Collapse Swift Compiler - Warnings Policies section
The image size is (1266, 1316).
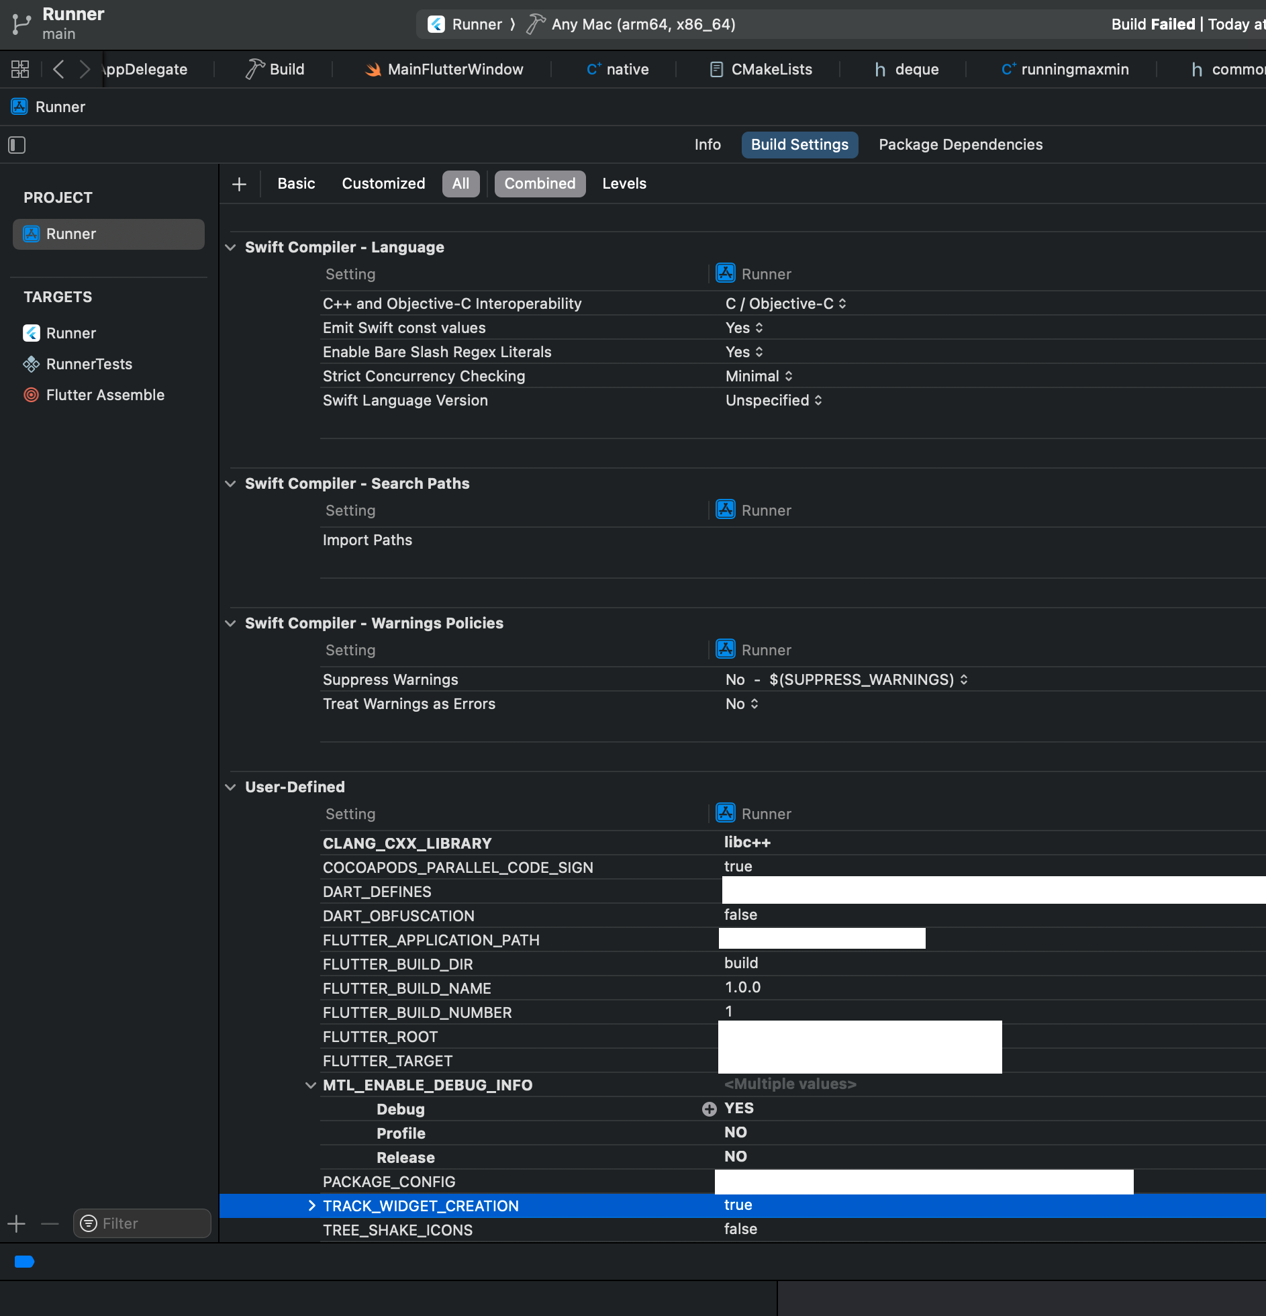[x=230, y=624]
